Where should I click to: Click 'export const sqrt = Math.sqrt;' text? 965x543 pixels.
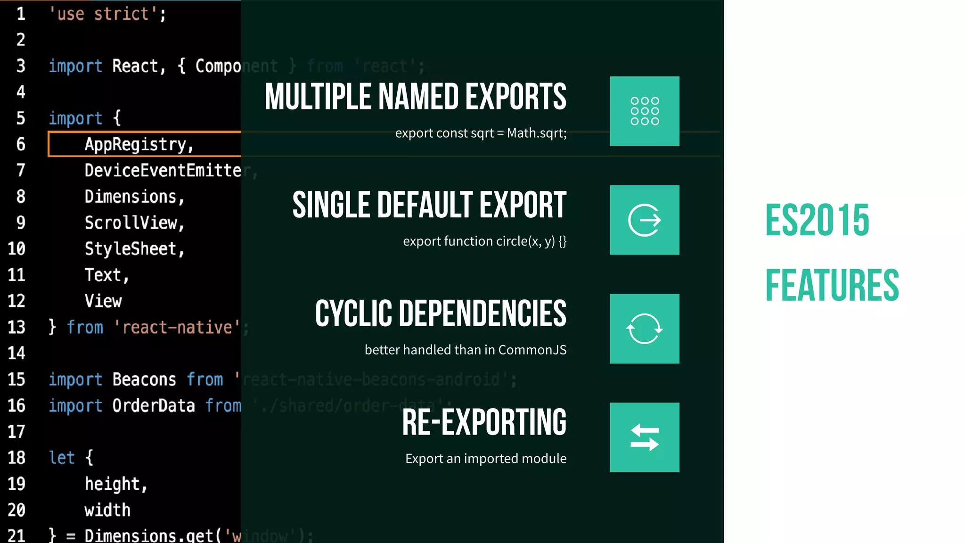[481, 133]
